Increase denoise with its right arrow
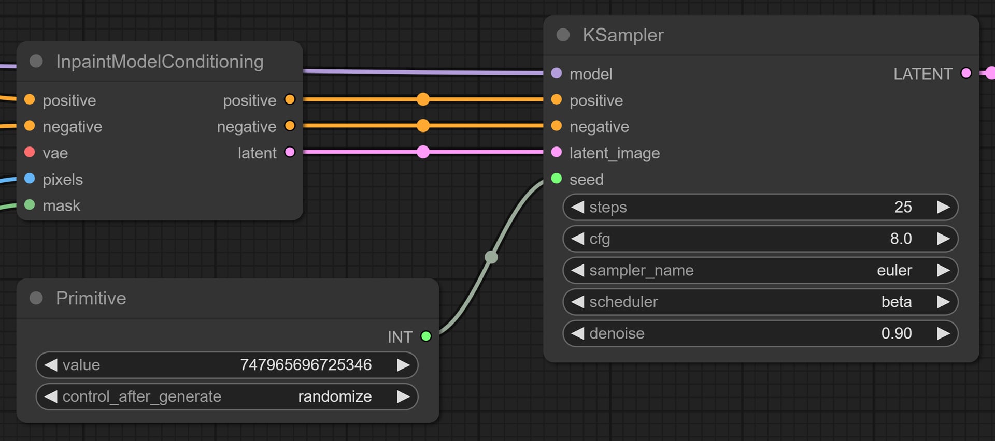The height and width of the screenshot is (441, 995). [x=943, y=333]
